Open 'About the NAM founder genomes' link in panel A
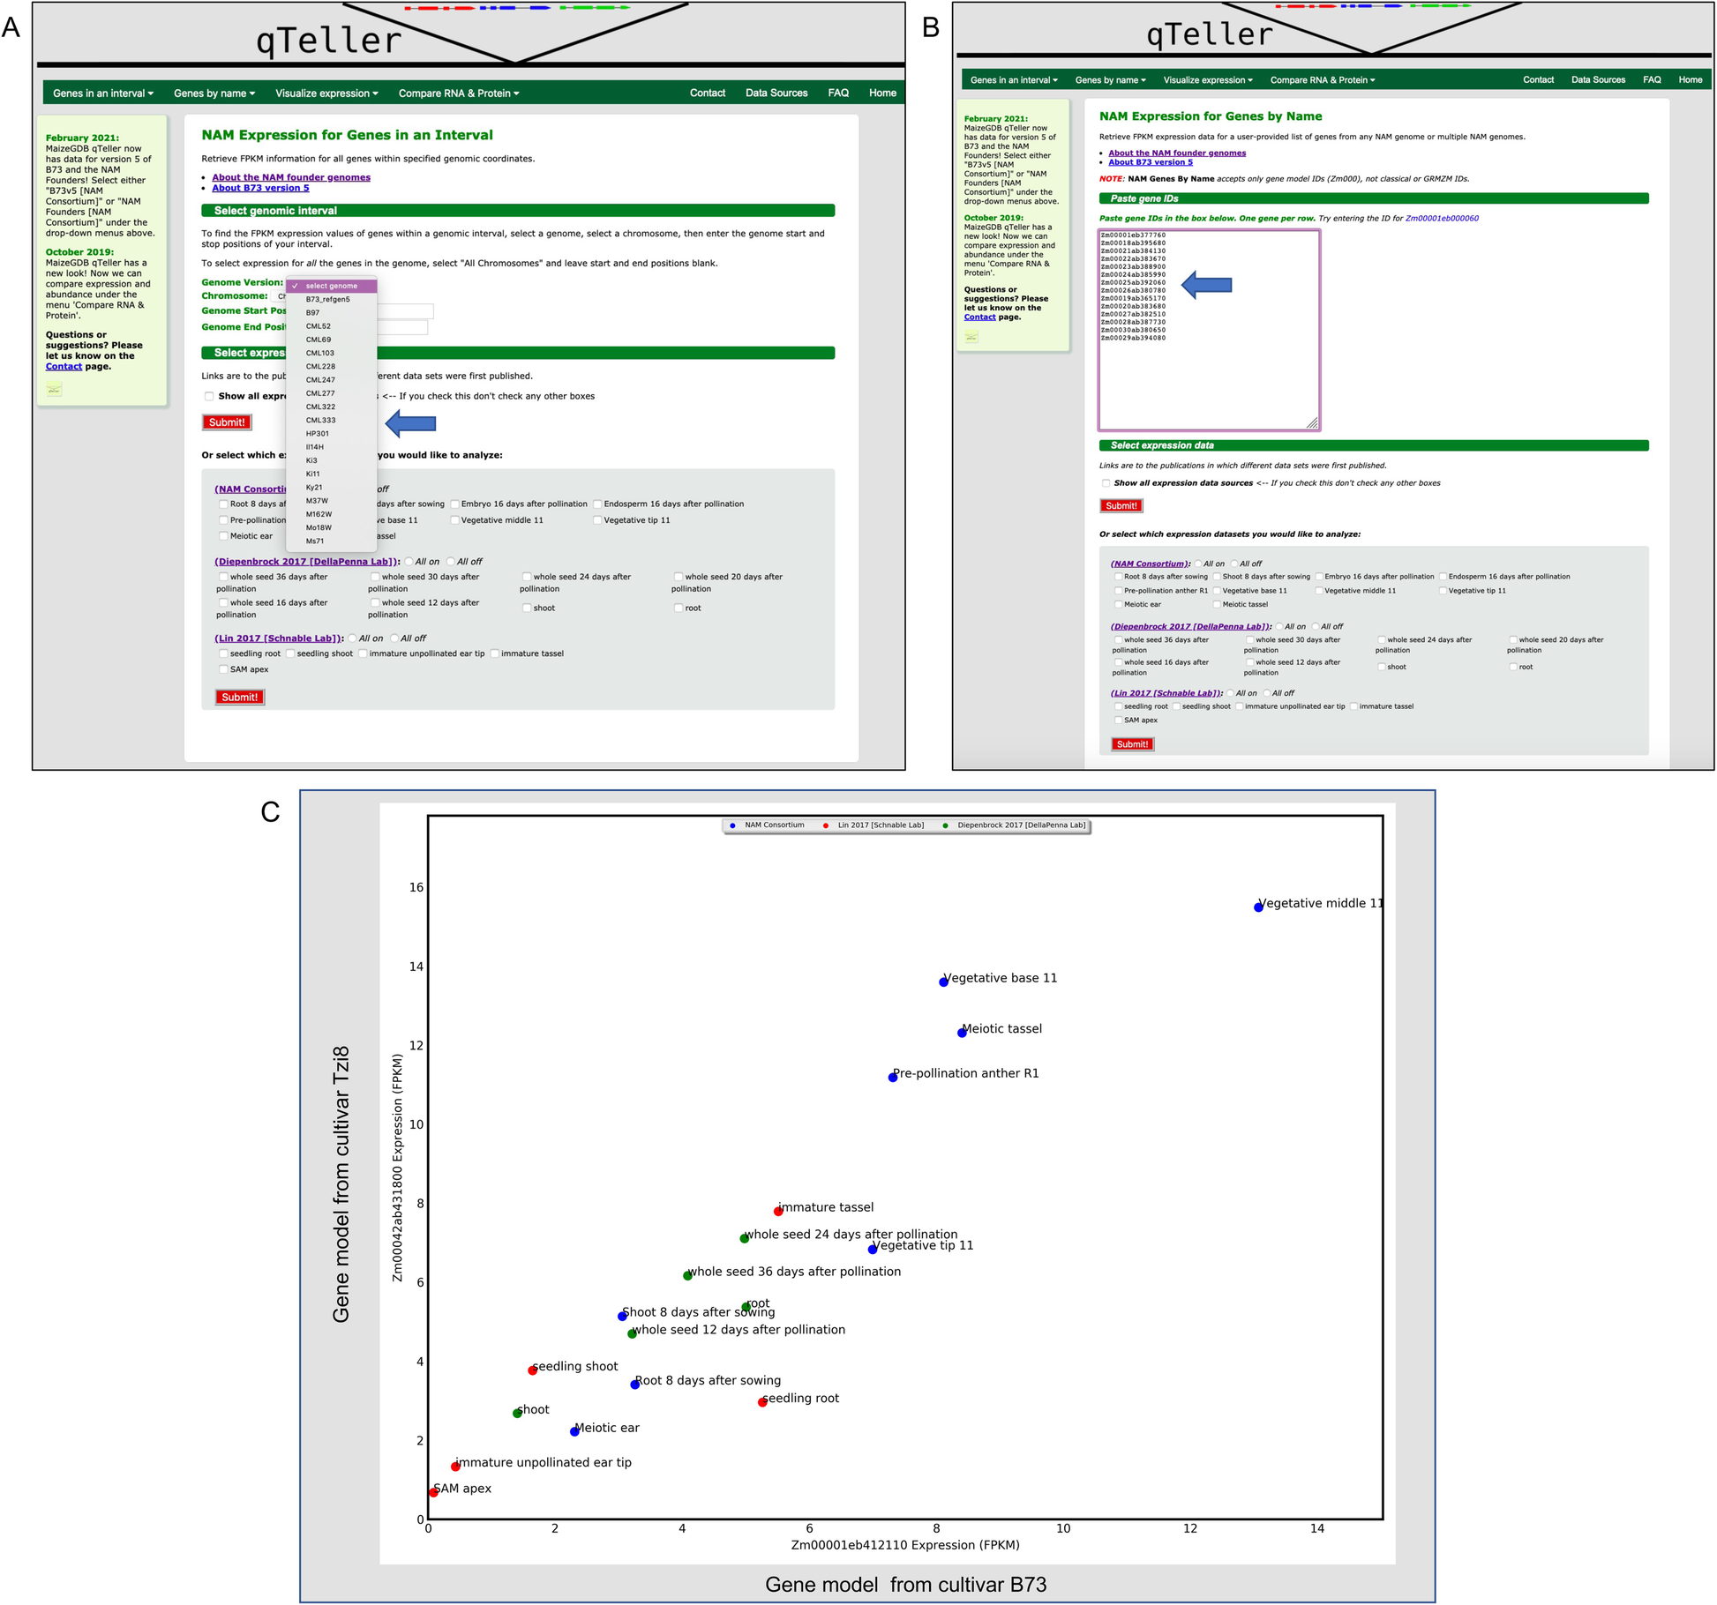The width and height of the screenshot is (1717, 1605). tap(291, 177)
